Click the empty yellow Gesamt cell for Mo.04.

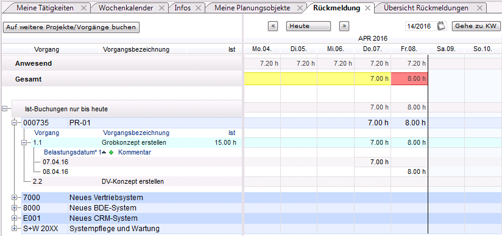262,79
